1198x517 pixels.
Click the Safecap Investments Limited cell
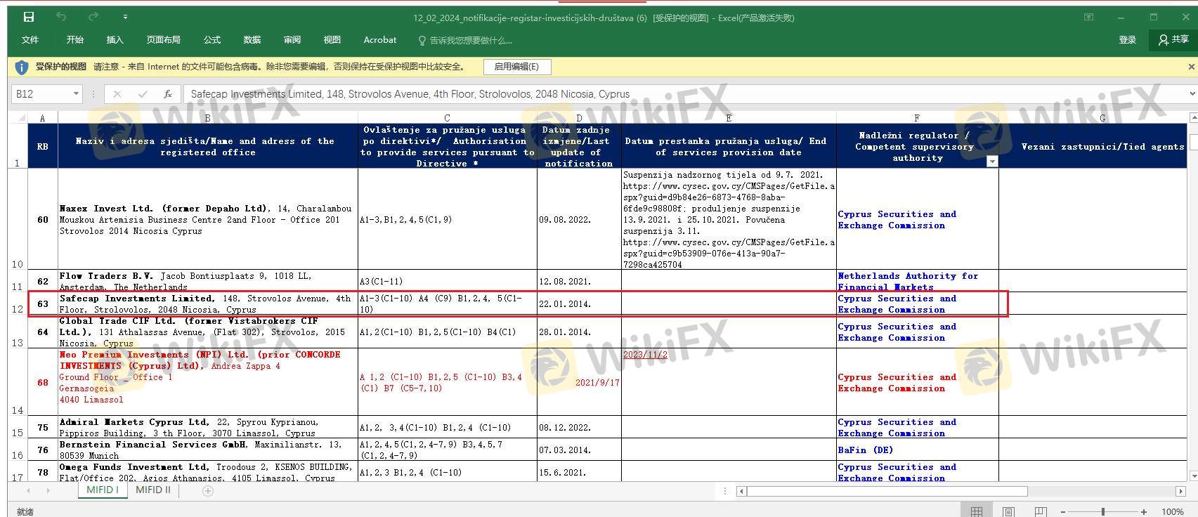pyautogui.click(x=208, y=303)
